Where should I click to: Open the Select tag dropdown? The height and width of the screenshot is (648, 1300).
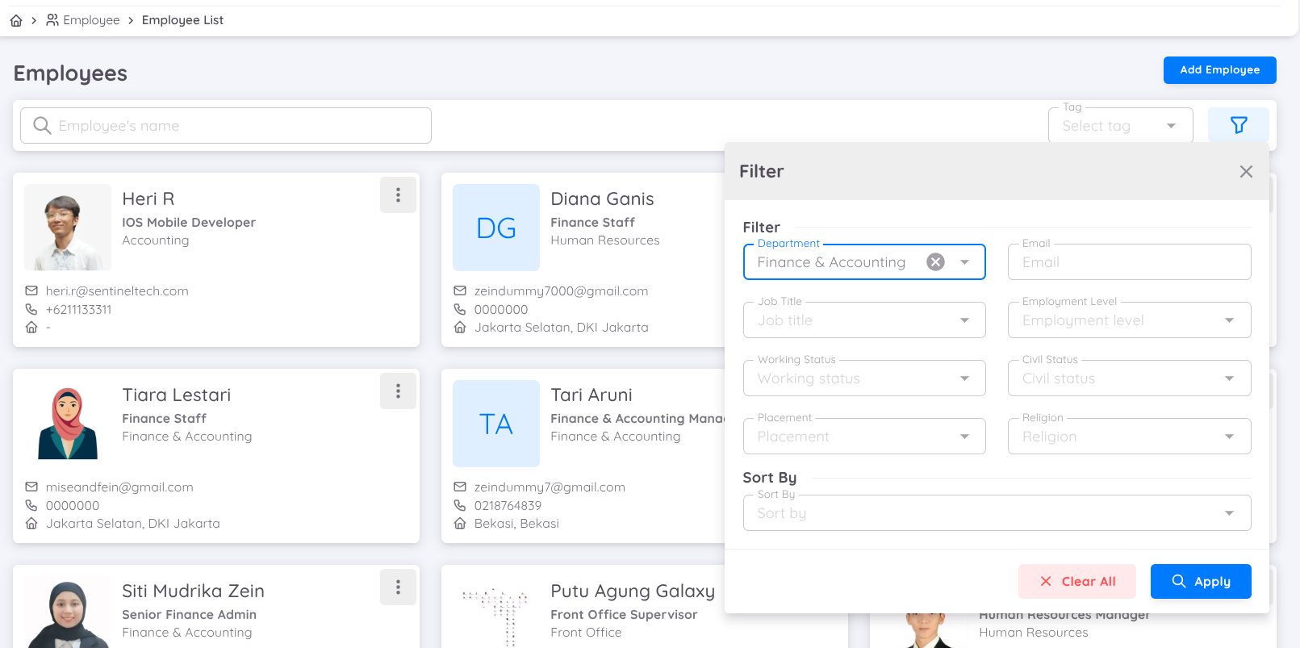[x=1120, y=126]
